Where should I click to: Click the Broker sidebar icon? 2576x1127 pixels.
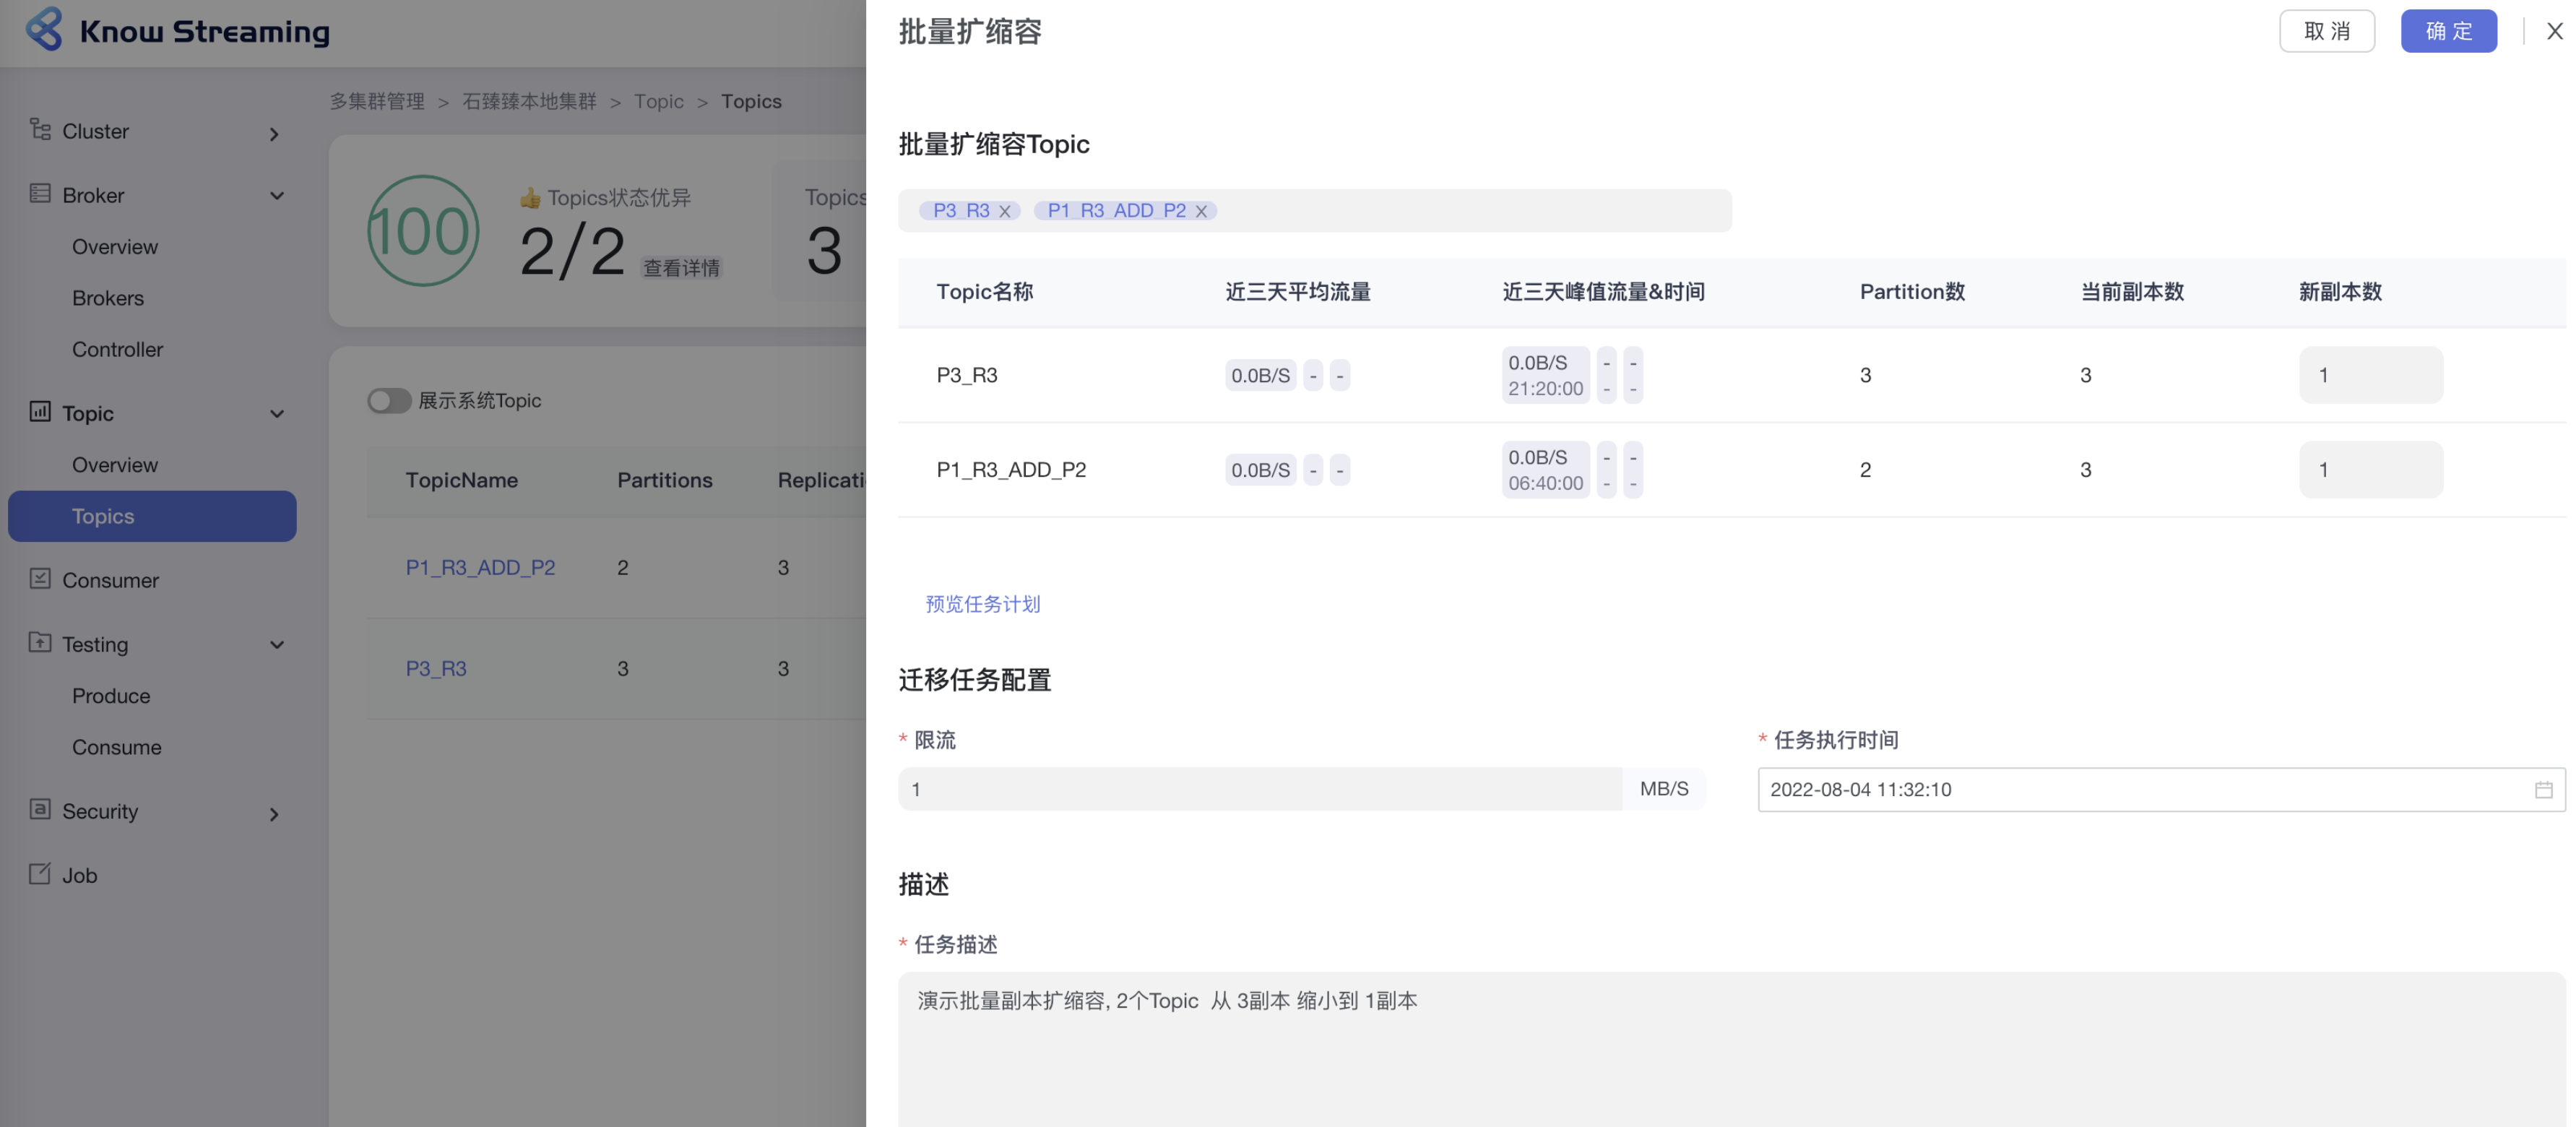coord(40,195)
